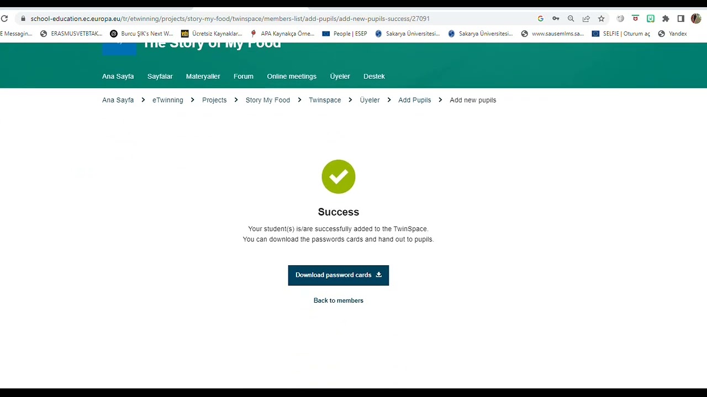Open the APA Kaynakça Örne bookmark
This screenshot has height=397, width=707.
[x=282, y=34]
